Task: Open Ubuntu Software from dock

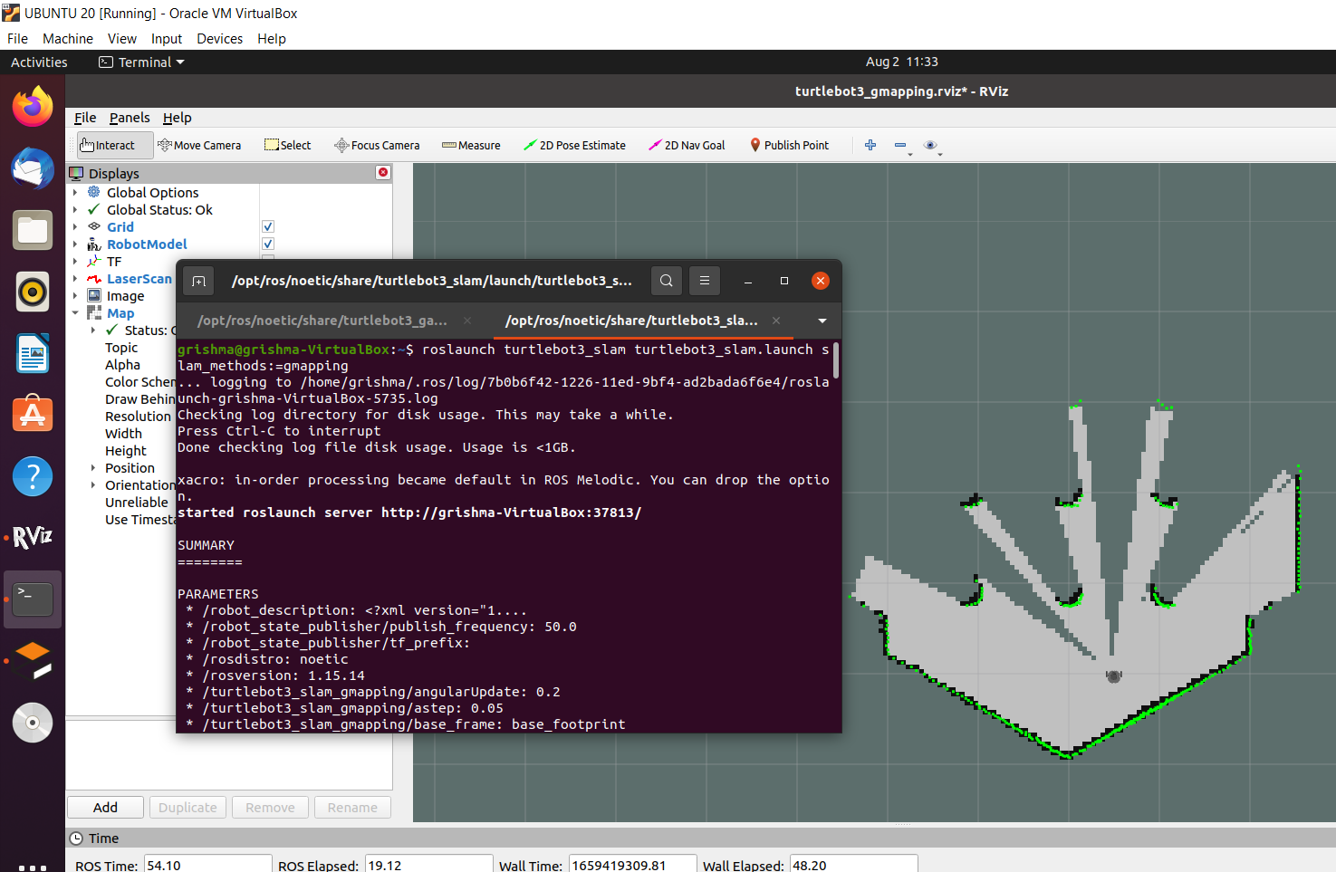Action: point(33,415)
